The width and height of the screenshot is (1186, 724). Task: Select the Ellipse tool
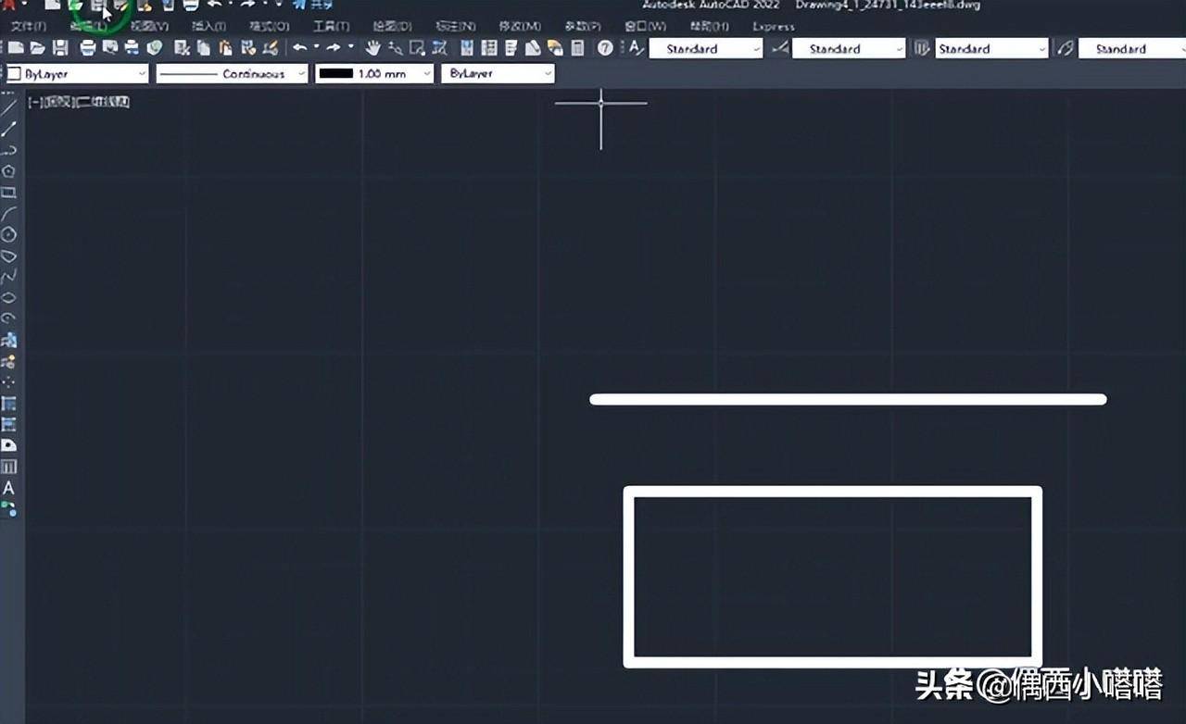tap(9, 297)
